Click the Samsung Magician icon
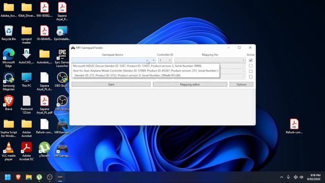The image size is (325, 183). click(x=9, y=81)
